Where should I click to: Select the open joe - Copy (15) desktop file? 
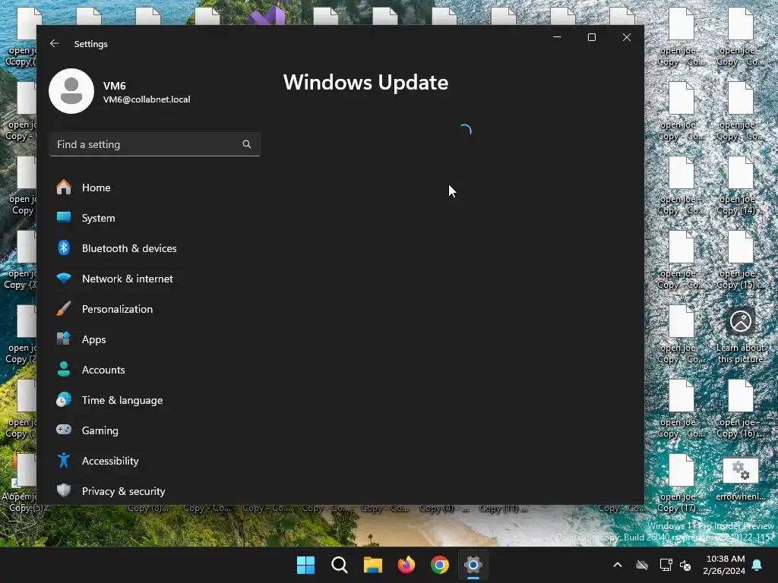pyautogui.click(x=738, y=260)
